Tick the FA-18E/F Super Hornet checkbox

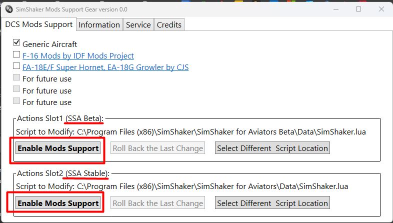16,65
